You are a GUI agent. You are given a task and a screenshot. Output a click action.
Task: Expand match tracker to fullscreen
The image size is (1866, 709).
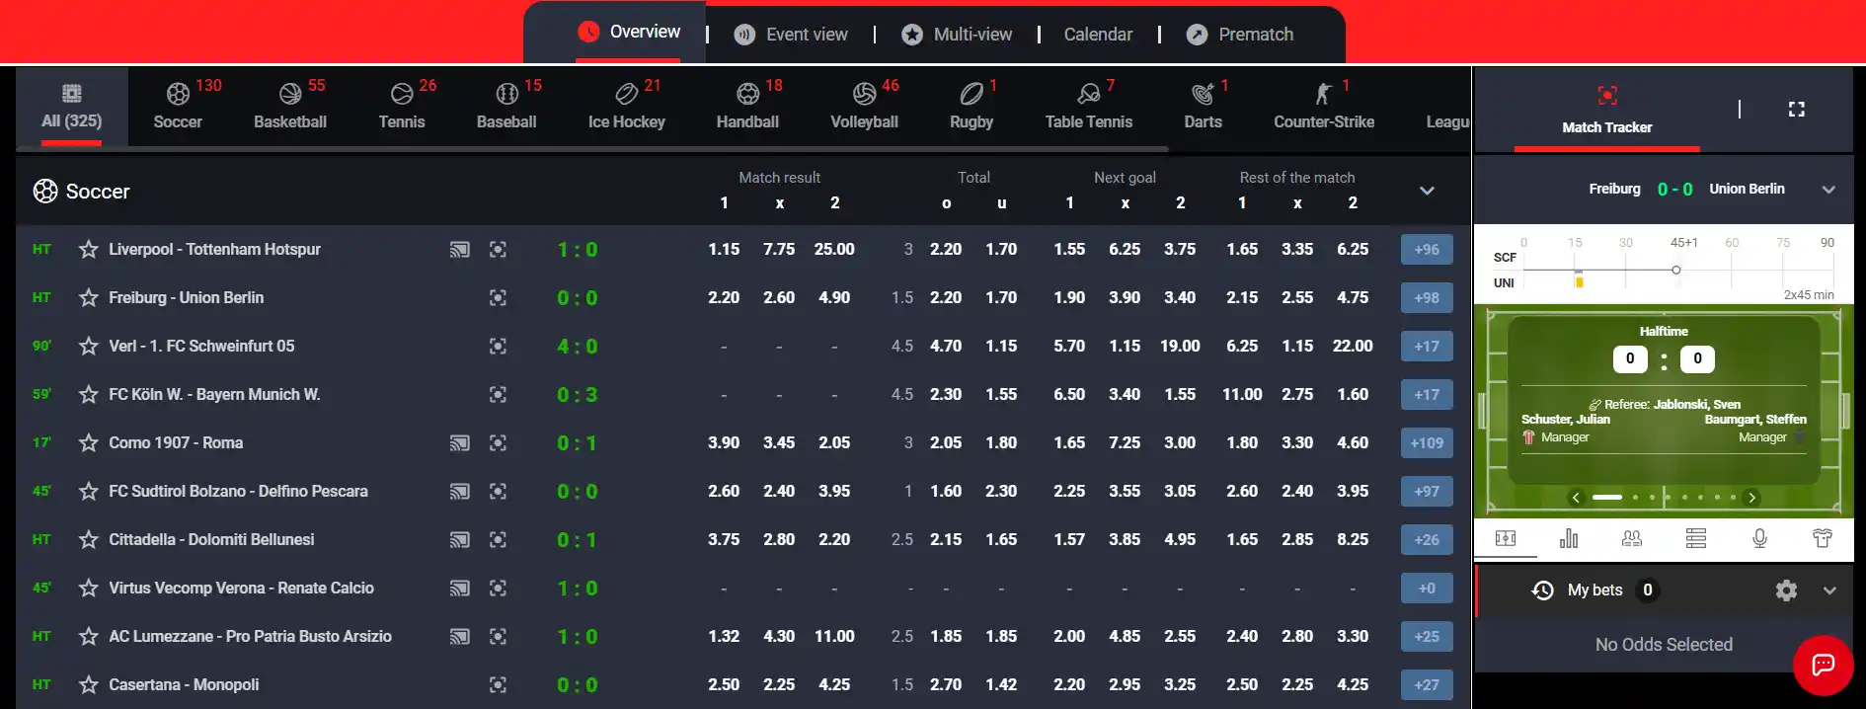(x=1797, y=110)
